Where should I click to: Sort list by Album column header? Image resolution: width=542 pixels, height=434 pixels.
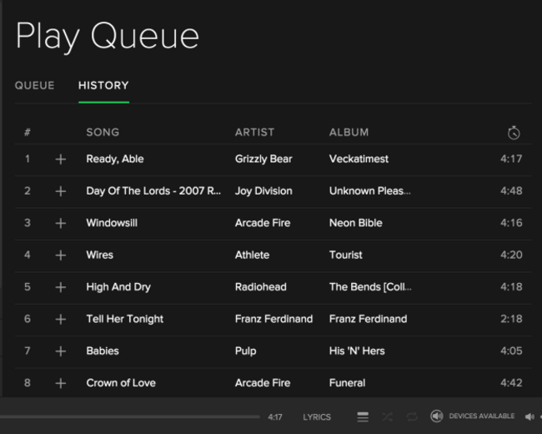[x=349, y=132]
